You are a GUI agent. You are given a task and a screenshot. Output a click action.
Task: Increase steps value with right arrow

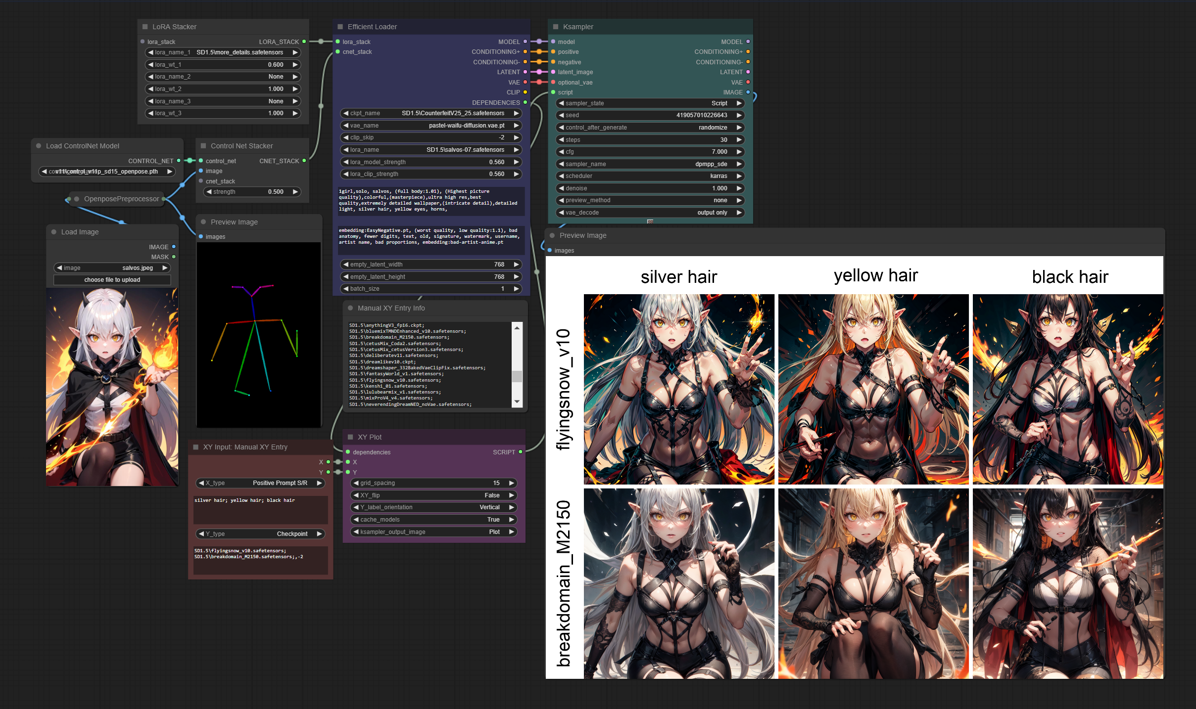tap(739, 140)
